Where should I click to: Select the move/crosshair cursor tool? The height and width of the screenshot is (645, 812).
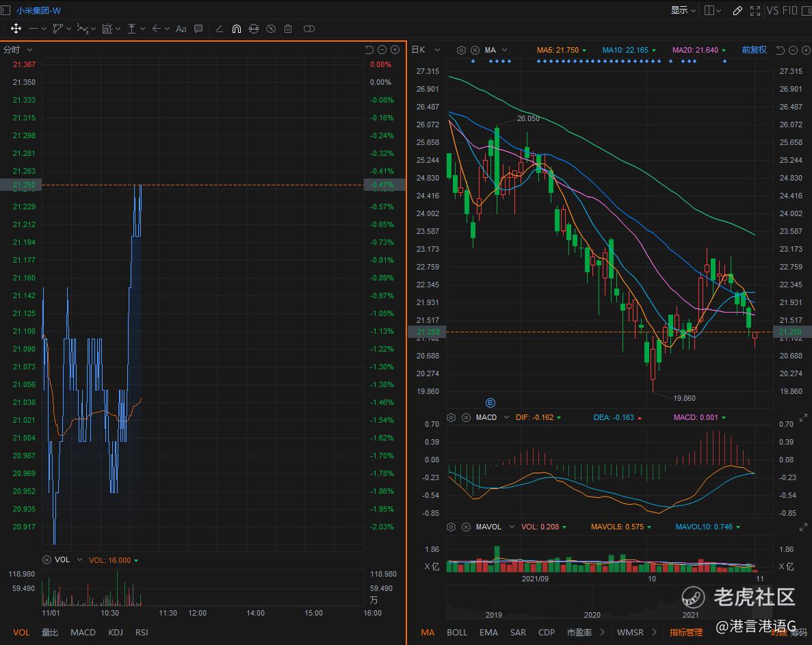(16, 29)
